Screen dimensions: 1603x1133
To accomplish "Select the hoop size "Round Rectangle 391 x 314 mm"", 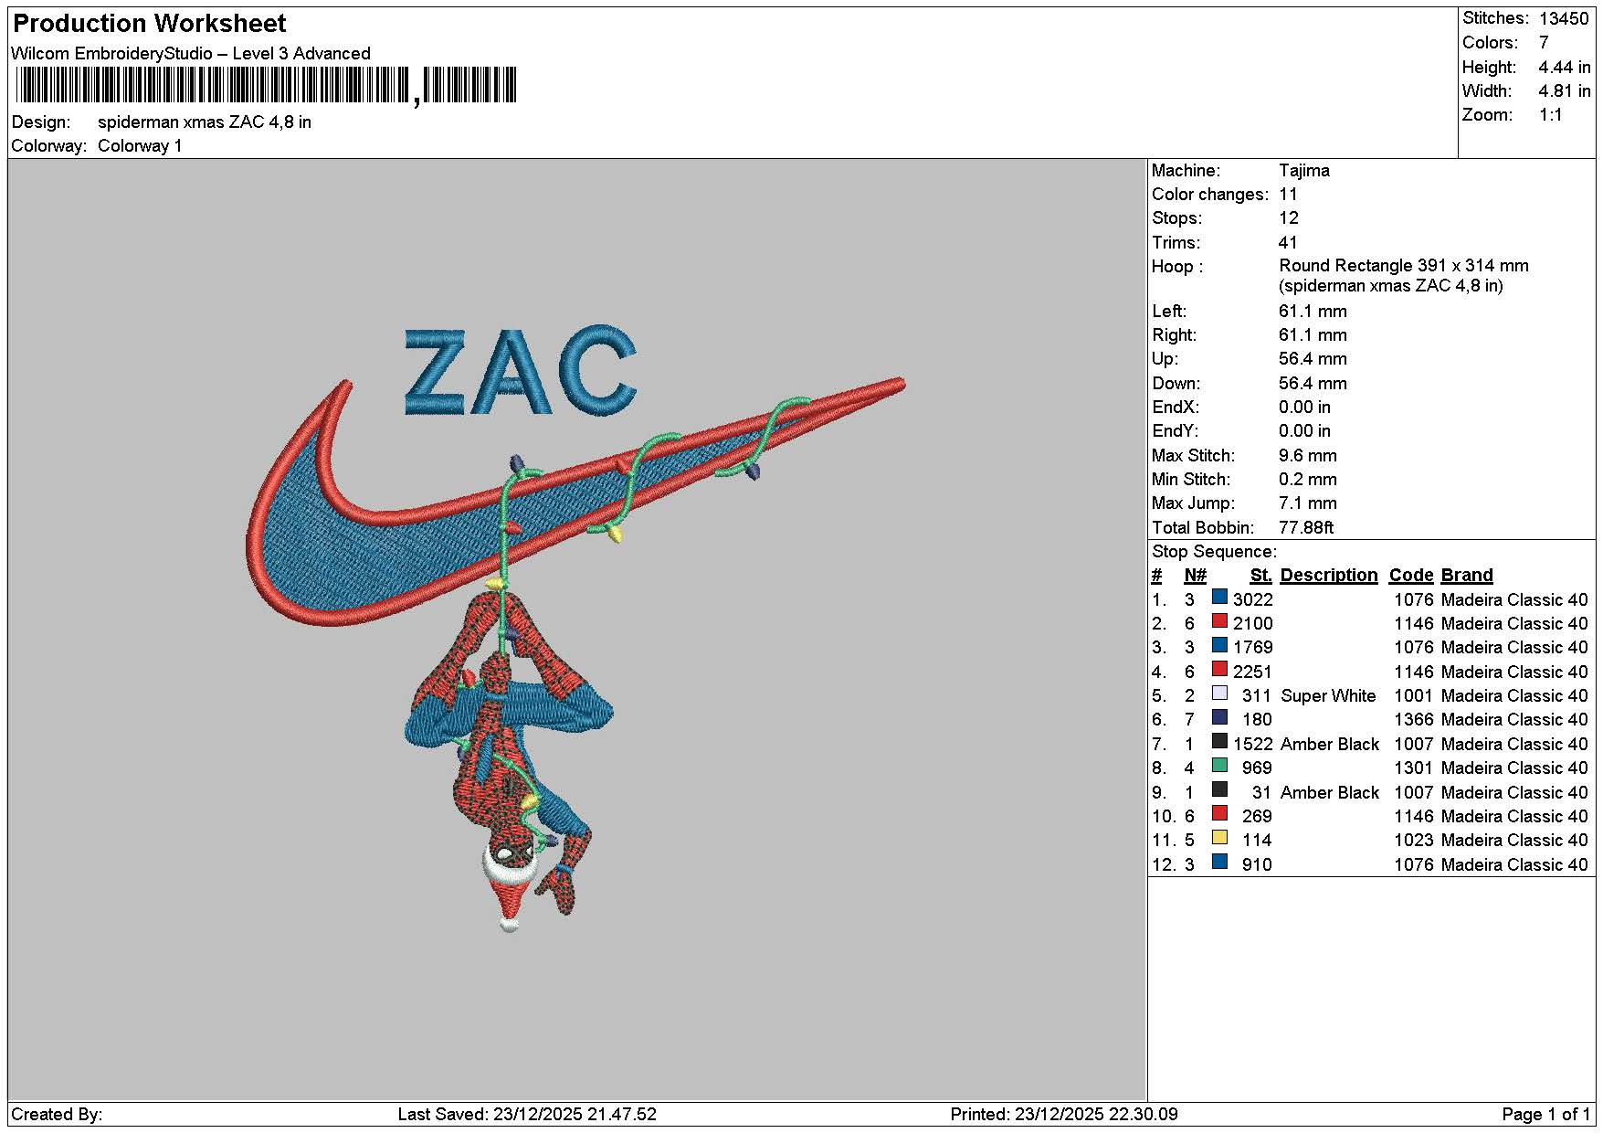I will tap(1404, 266).
